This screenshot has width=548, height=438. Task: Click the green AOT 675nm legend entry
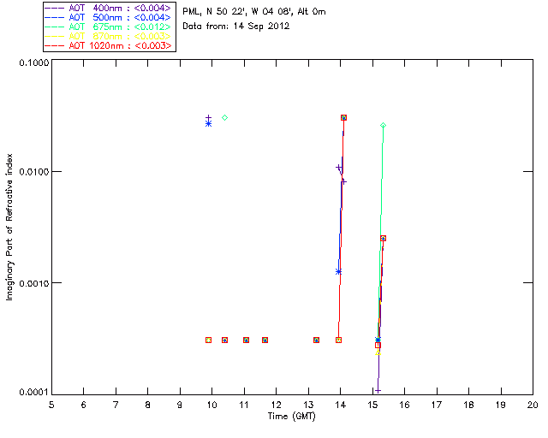point(109,27)
